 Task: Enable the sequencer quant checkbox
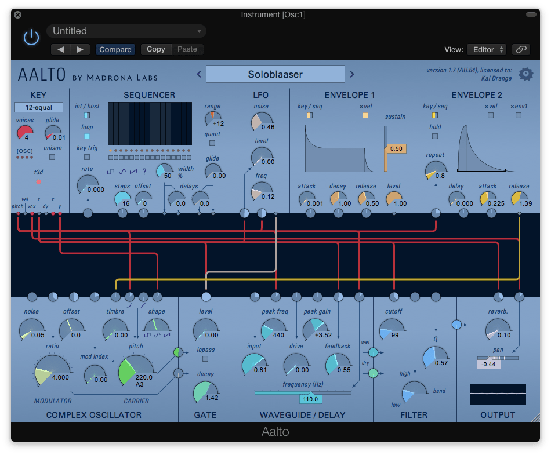click(212, 143)
